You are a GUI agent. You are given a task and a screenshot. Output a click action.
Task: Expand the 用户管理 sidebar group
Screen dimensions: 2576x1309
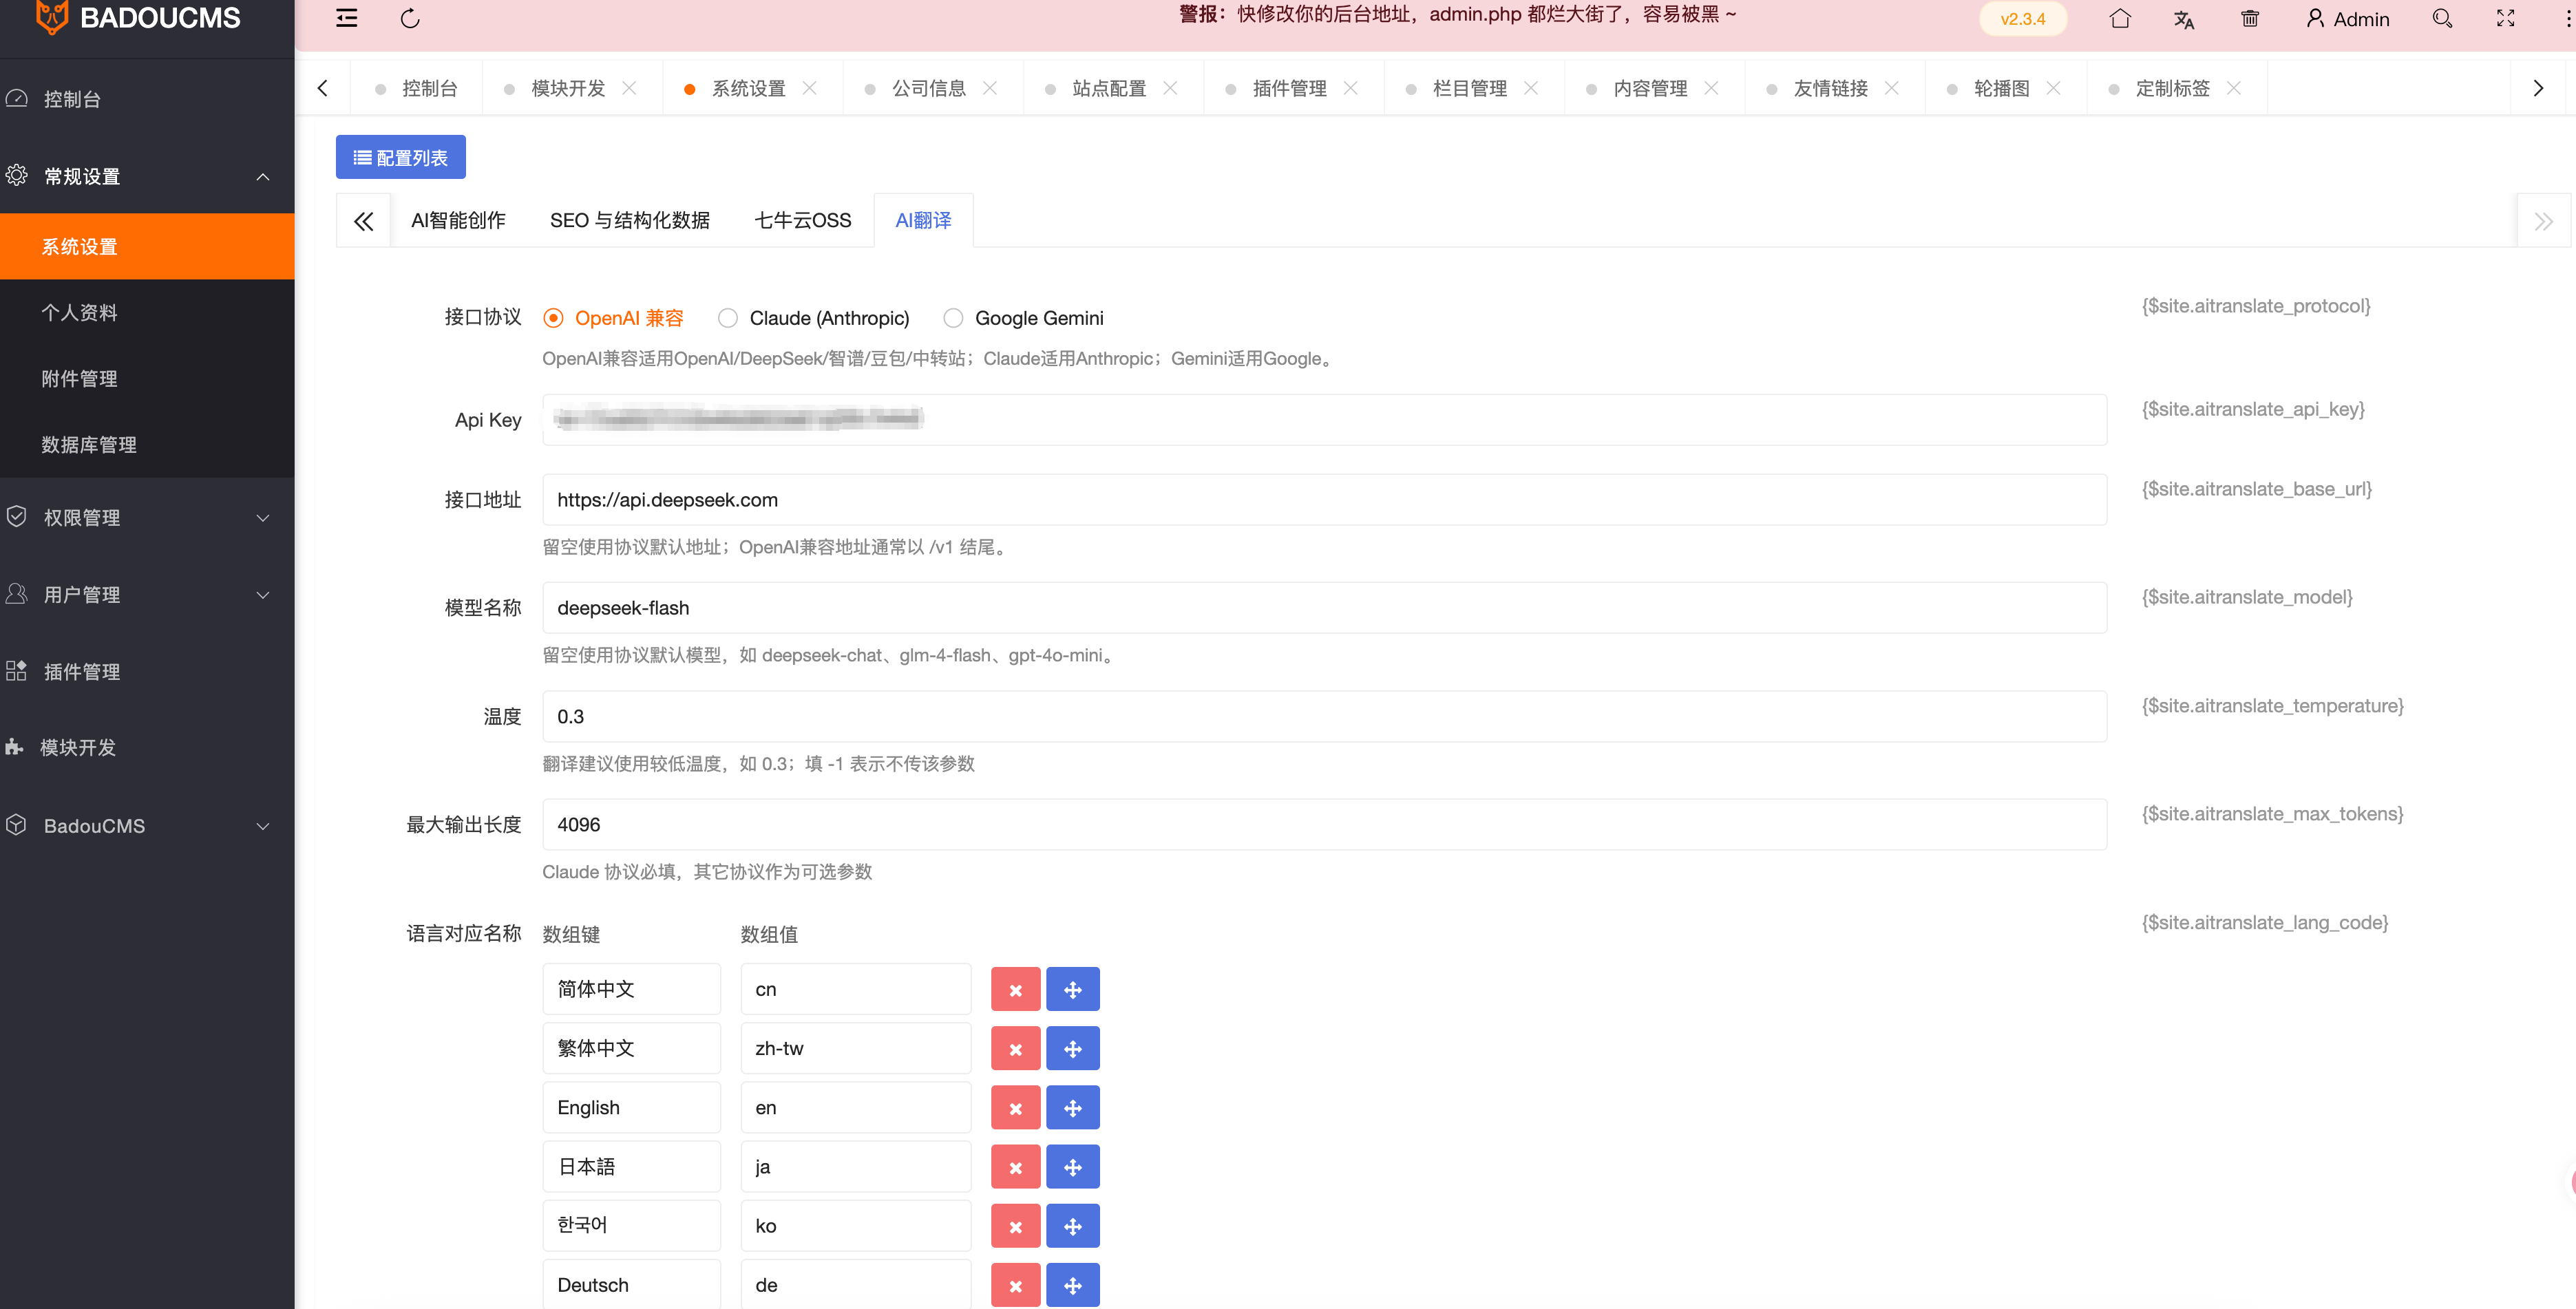[147, 594]
